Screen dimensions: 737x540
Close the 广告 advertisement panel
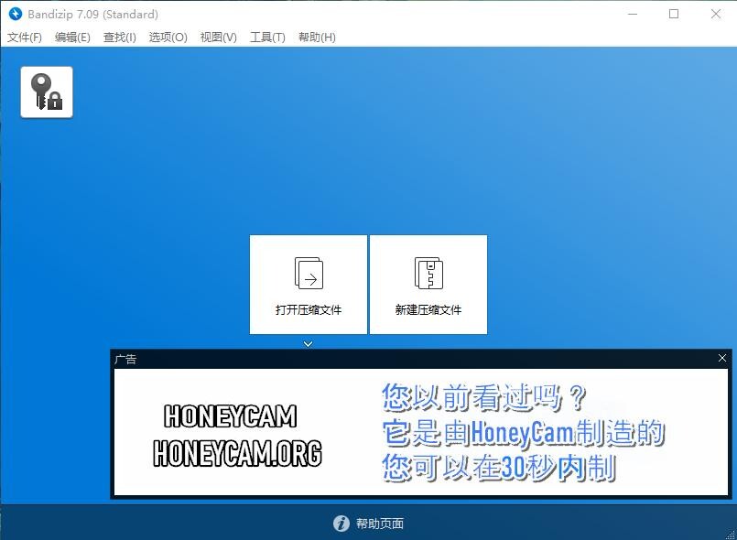[x=722, y=359]
